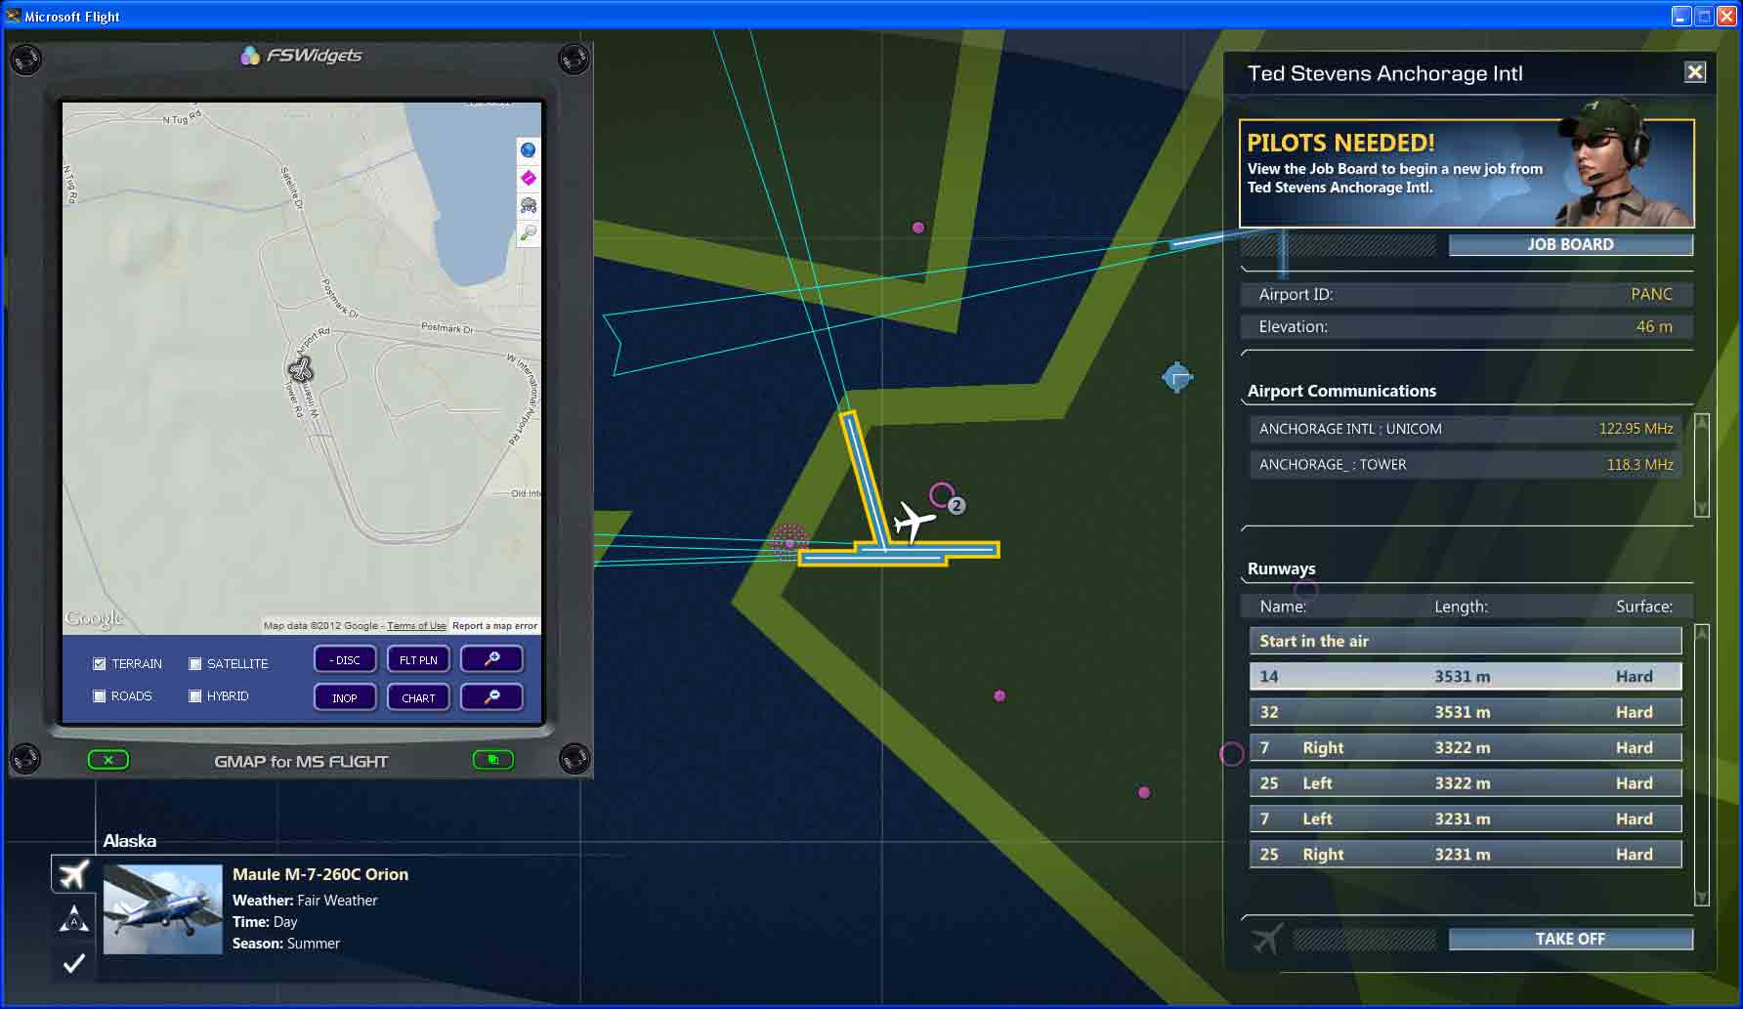Open the aircraft selection tab icon
1743x1009 pixels.
pos(73,874)
